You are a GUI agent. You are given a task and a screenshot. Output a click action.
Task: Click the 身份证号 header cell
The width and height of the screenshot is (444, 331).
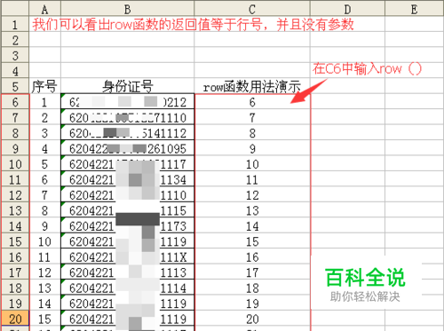click(127, 86)
